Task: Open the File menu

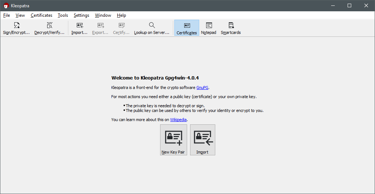Action: (x=7, y=15)
